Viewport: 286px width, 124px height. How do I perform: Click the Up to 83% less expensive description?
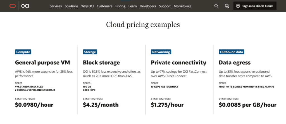(245, 74)
